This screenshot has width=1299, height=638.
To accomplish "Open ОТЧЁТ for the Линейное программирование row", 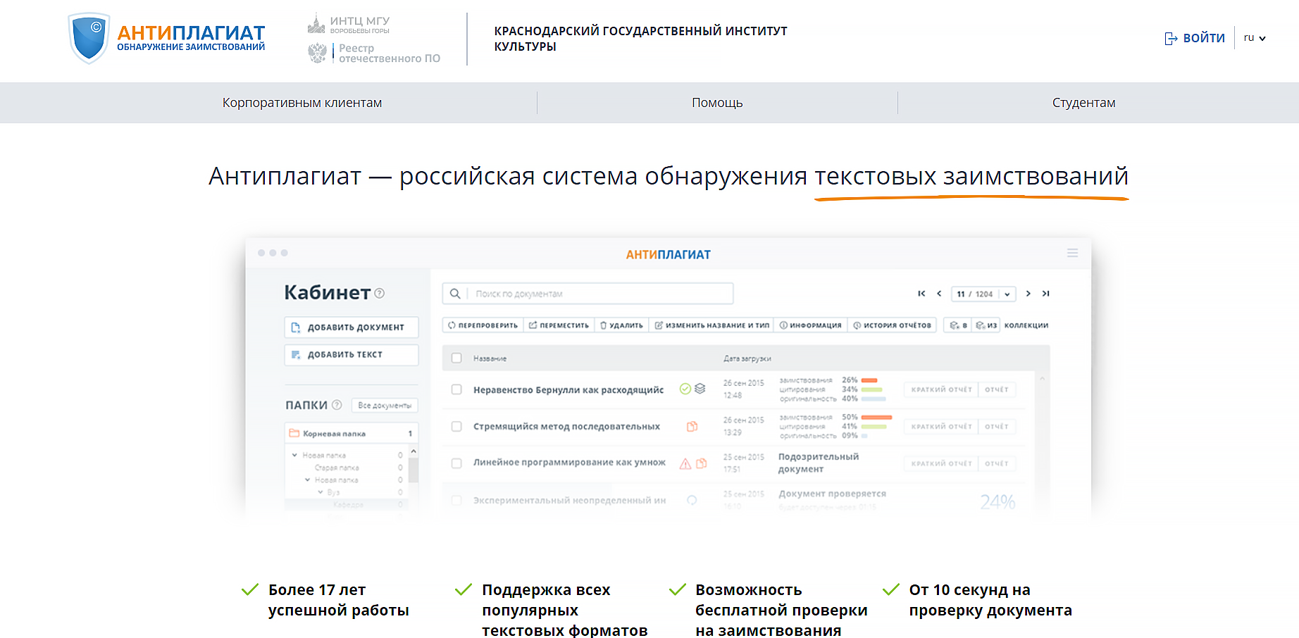I will [997, 463].
